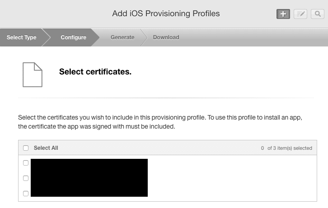Viewport: 328px width, 208px height.
Task: Click the edit pencil icon
Action: pyautogui.click(x=300, y=14)
